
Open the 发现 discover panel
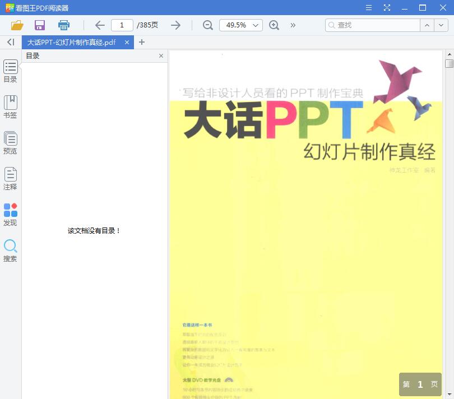coord(11,215)
